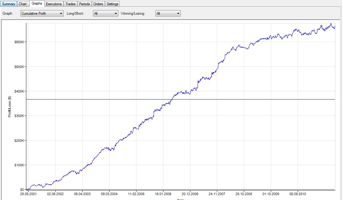Select the 05.09.2010 date label
The image size is (343, 200).
pos(298,194)
